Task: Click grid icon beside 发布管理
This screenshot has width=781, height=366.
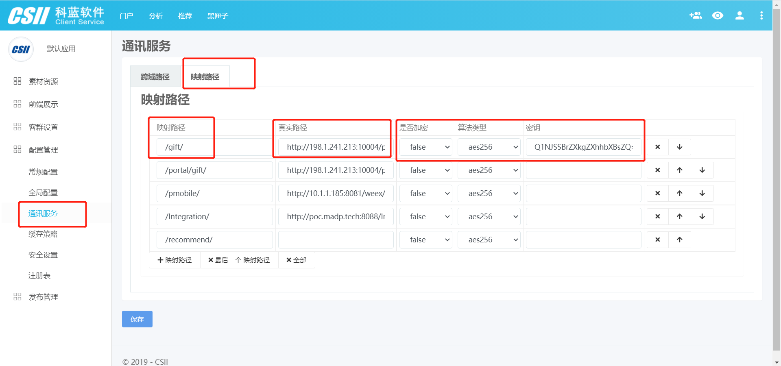Action: click(x=17, y=296)
